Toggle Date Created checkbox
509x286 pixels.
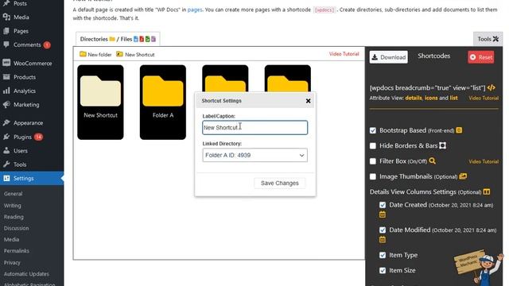pos(383,205)
